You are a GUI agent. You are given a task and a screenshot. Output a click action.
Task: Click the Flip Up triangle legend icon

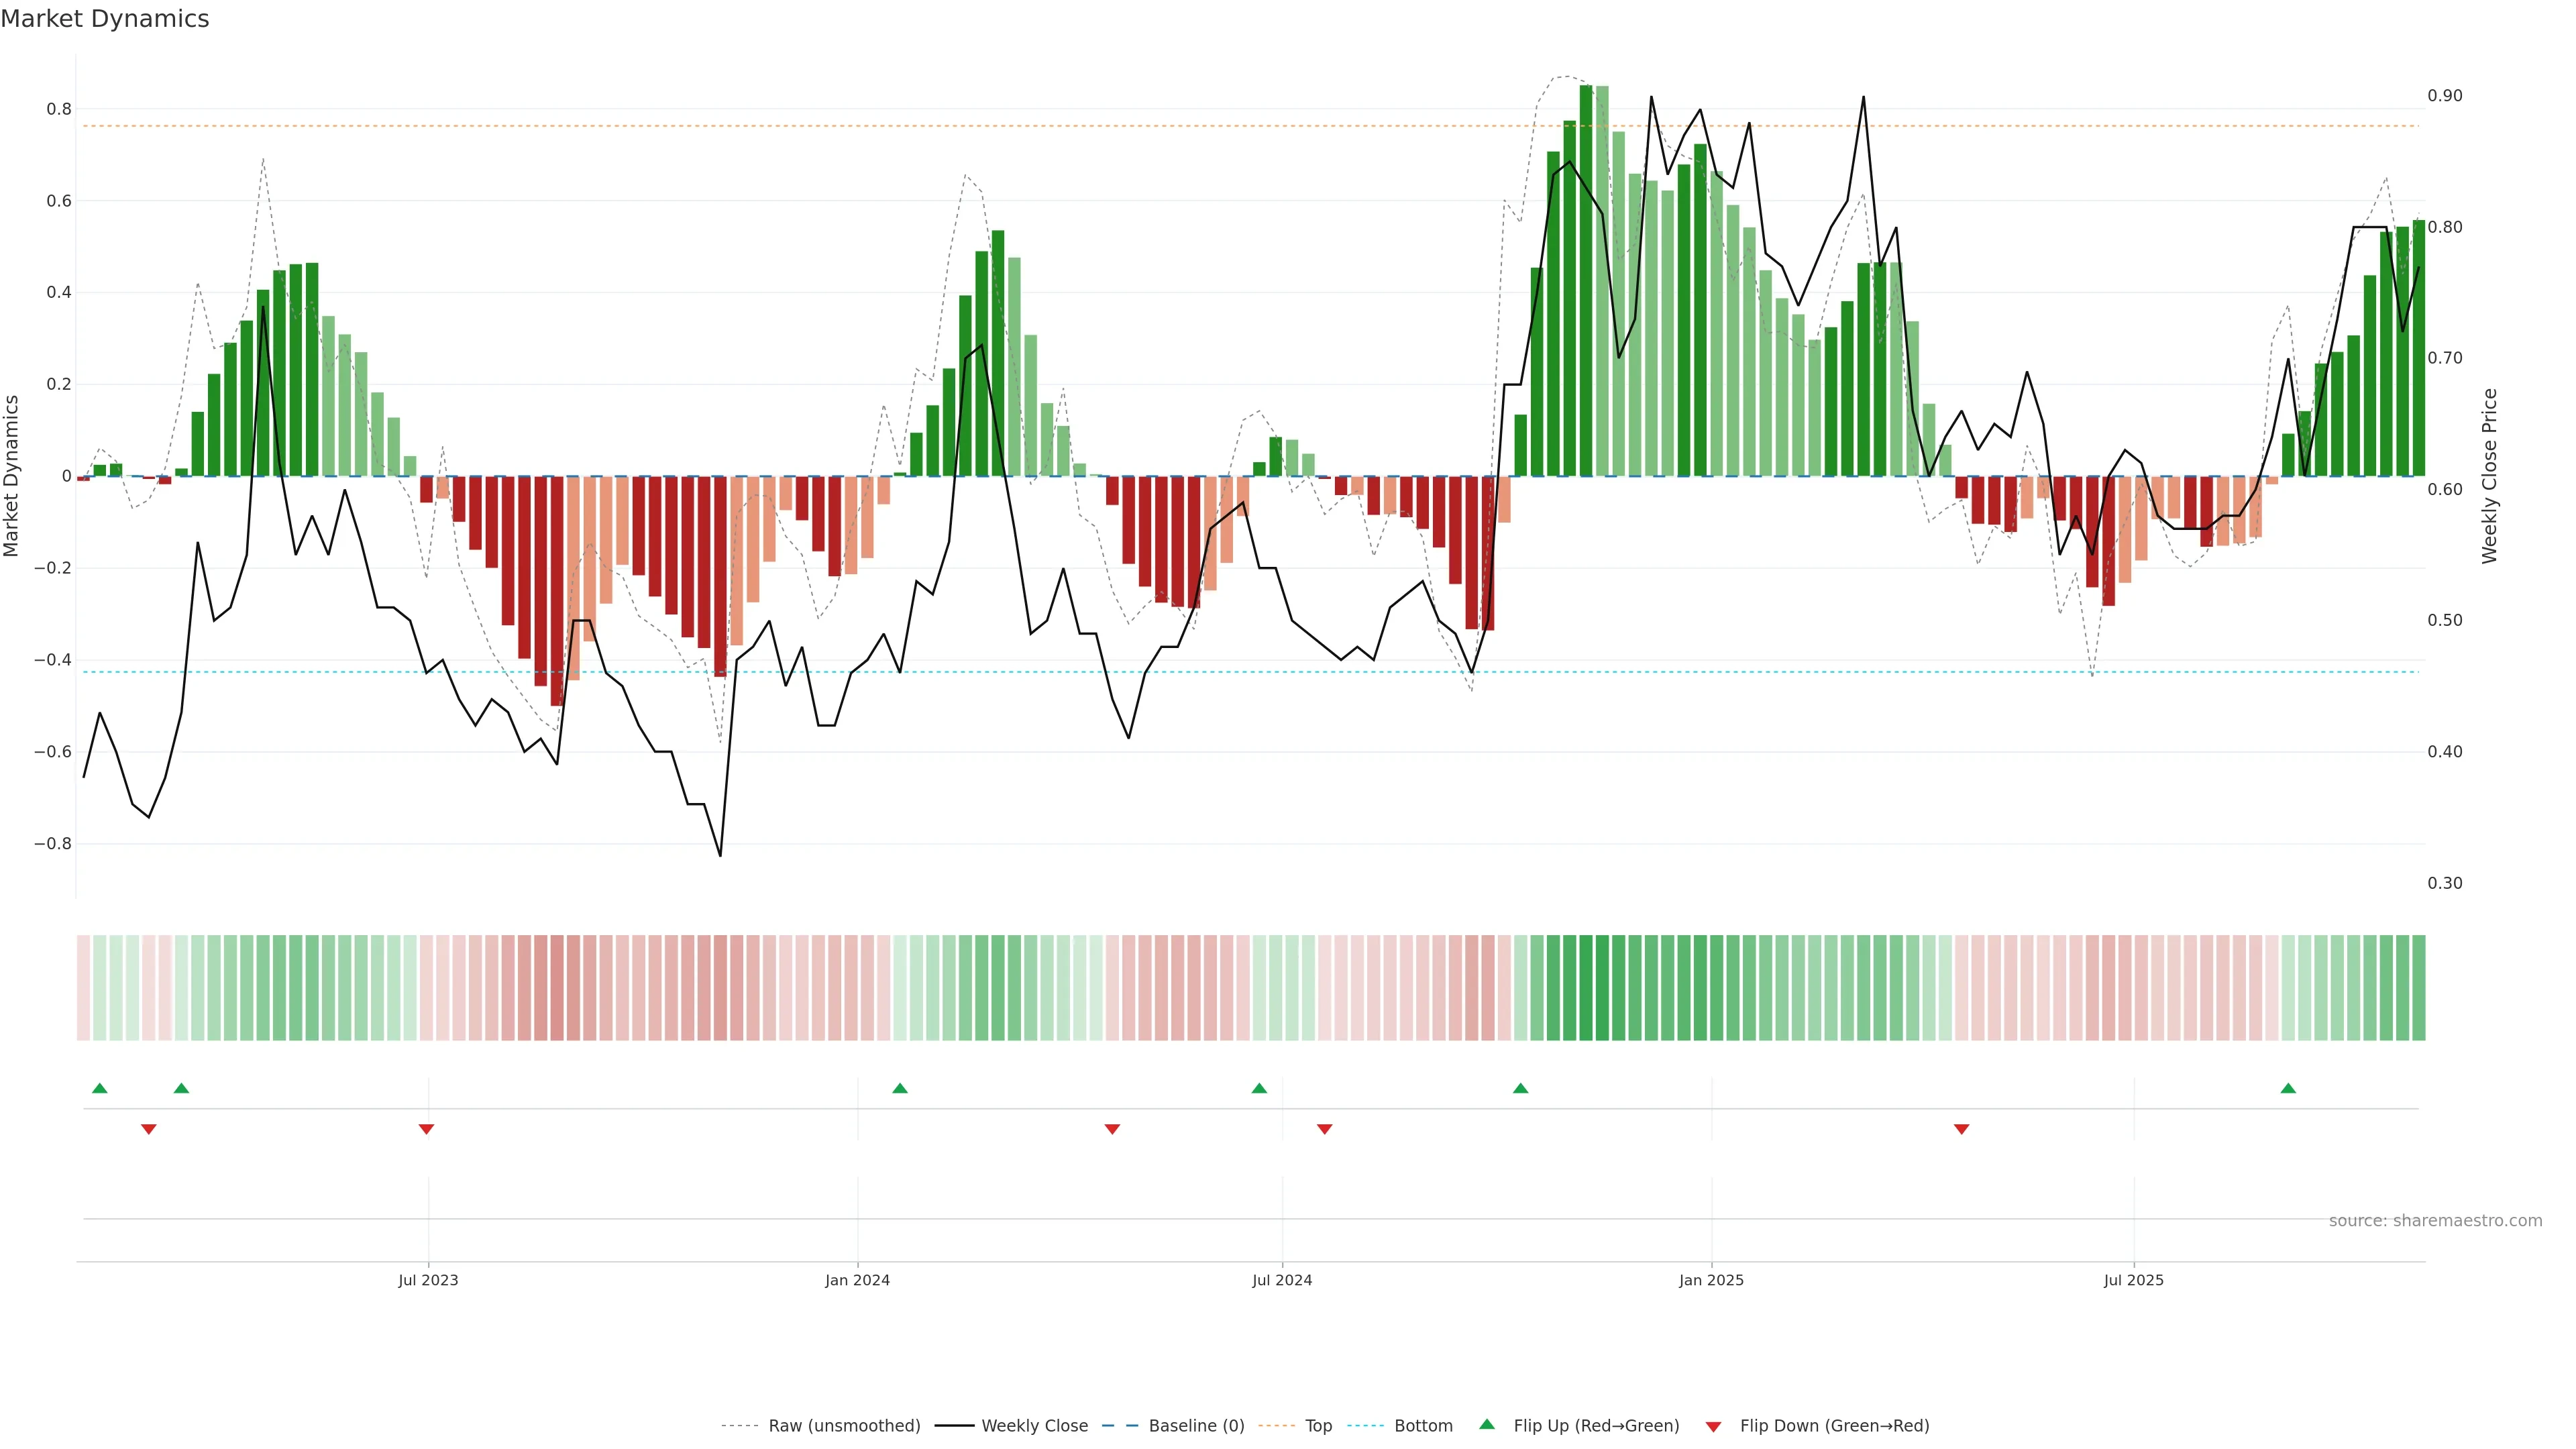tap(1487, 1424)
